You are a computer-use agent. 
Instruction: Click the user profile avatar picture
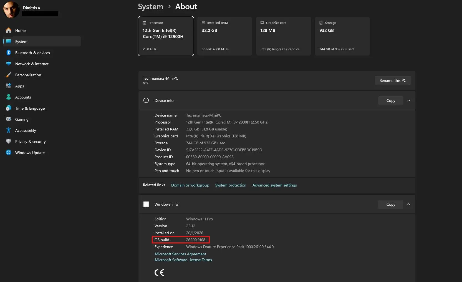point(11,10)
